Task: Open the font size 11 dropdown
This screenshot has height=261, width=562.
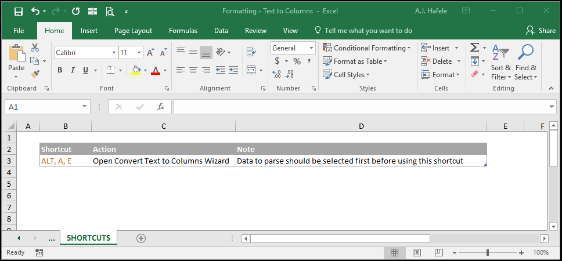Action: (139, 53)
